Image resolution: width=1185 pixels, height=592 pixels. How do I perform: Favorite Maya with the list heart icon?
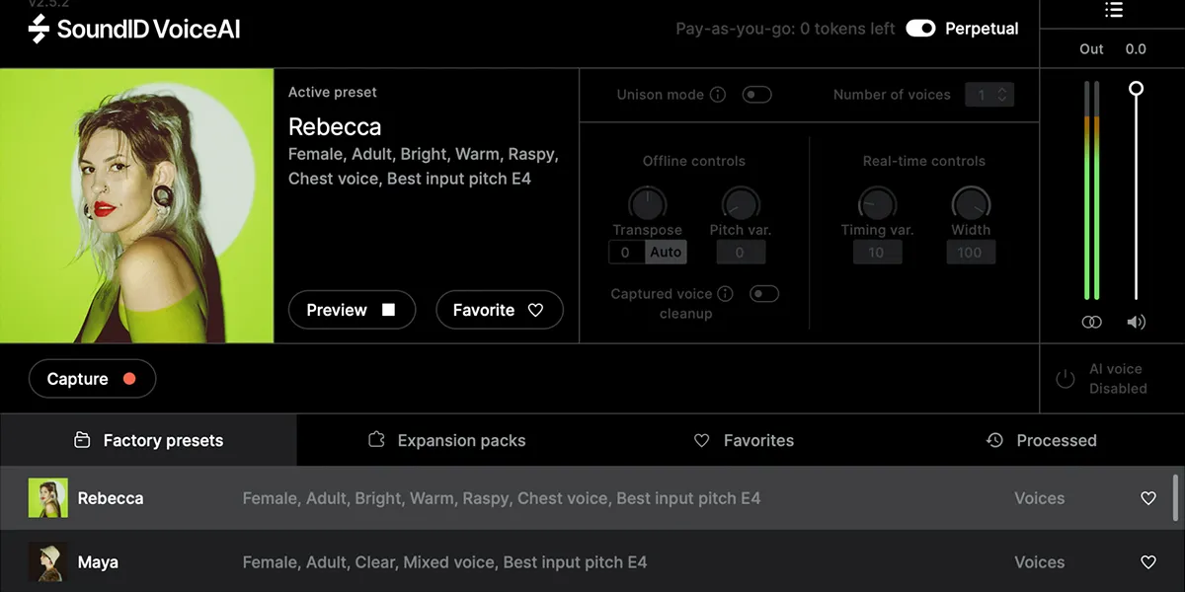pos(1147,562)
